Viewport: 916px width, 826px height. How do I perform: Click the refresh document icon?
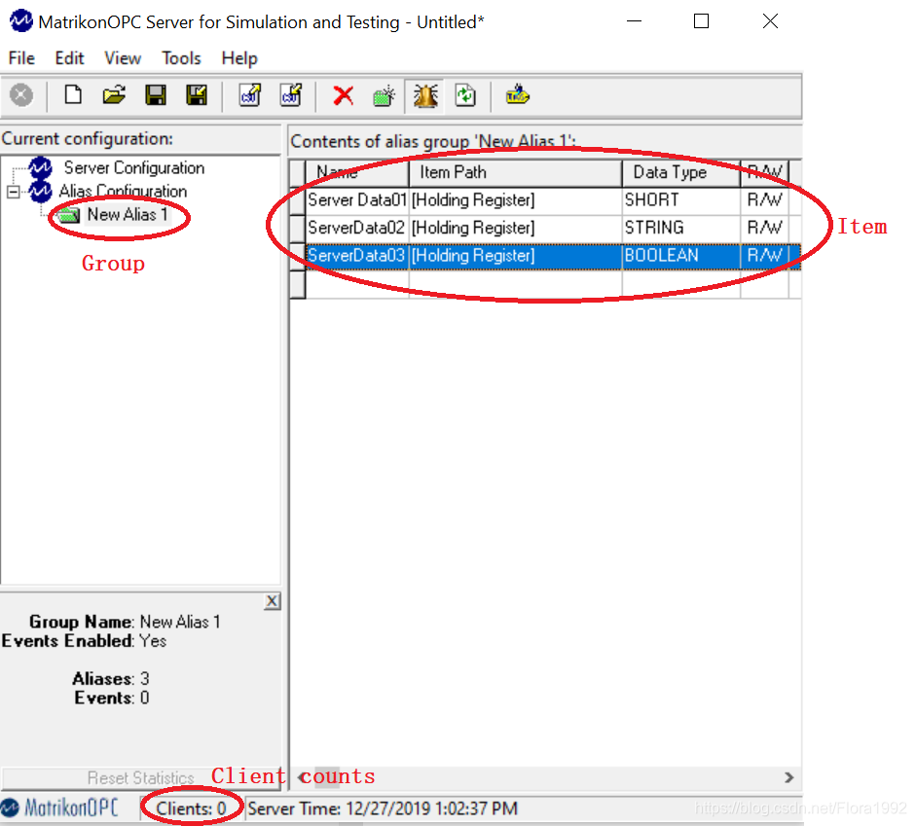click(x=465, y=95)
